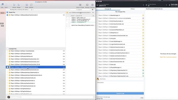Open the Branch tool in SourceTree

(14, 5)
